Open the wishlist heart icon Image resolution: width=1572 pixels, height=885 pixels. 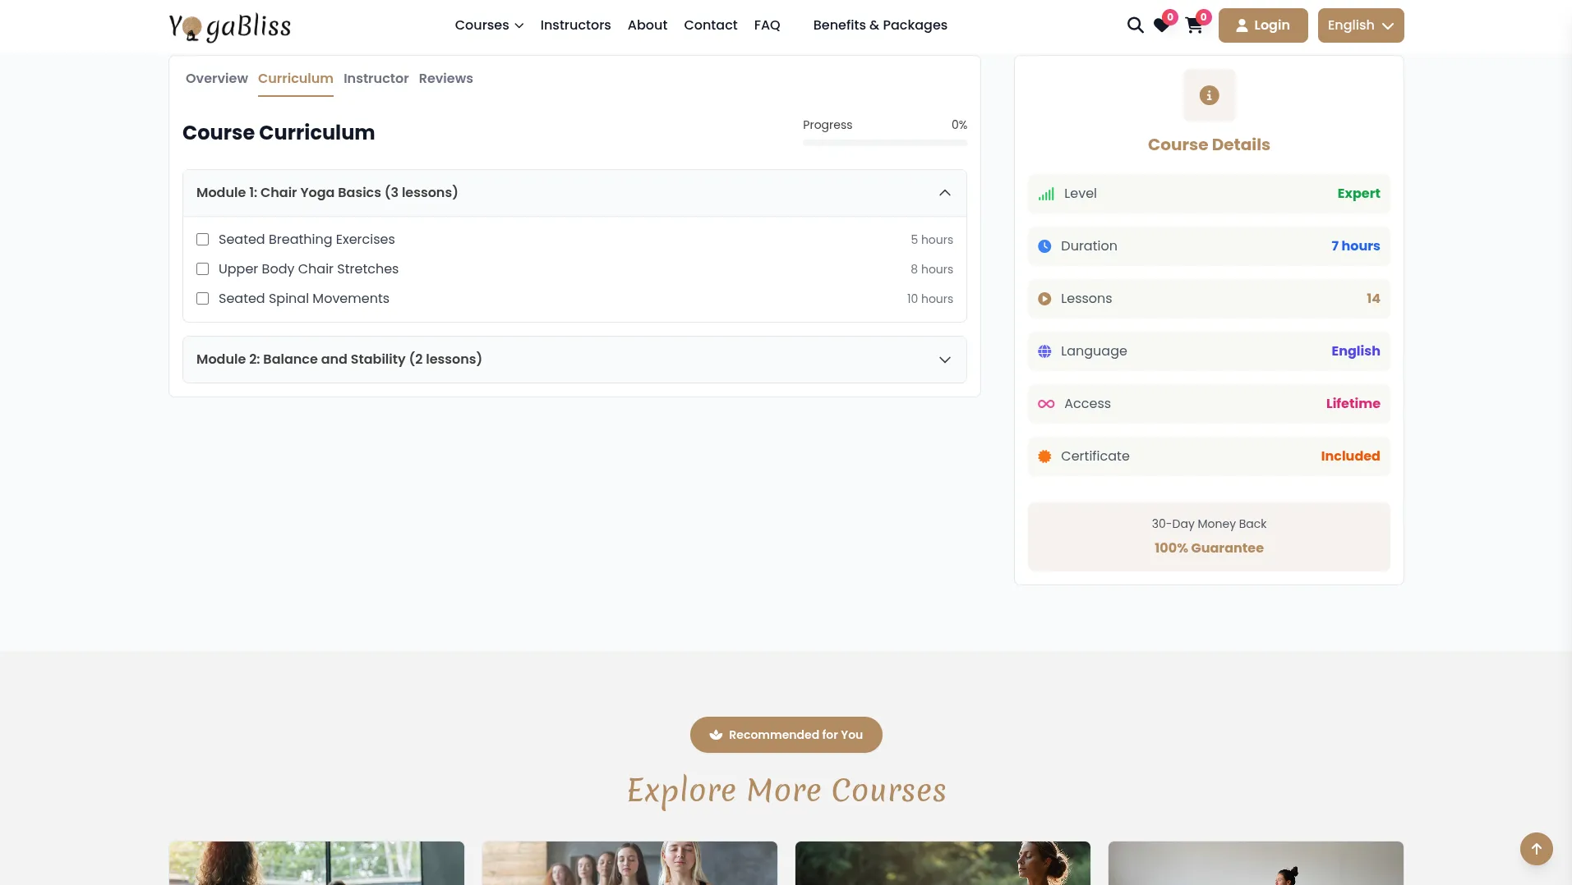pyautogui.click(x=1161, y=26)
